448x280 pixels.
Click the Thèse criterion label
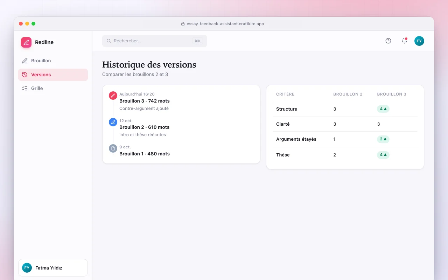click(283, 155)
